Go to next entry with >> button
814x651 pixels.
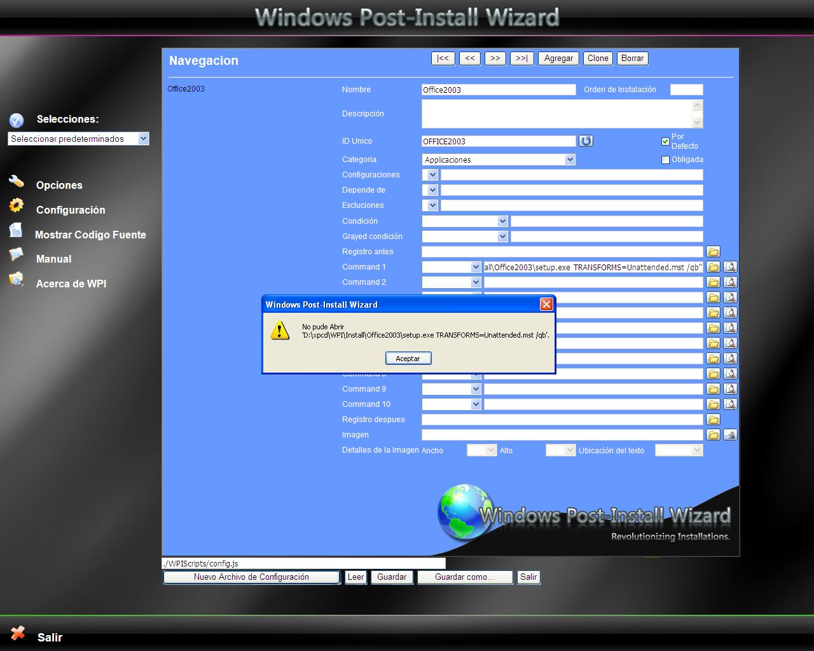pyautogui.click(x=495, y=58)
